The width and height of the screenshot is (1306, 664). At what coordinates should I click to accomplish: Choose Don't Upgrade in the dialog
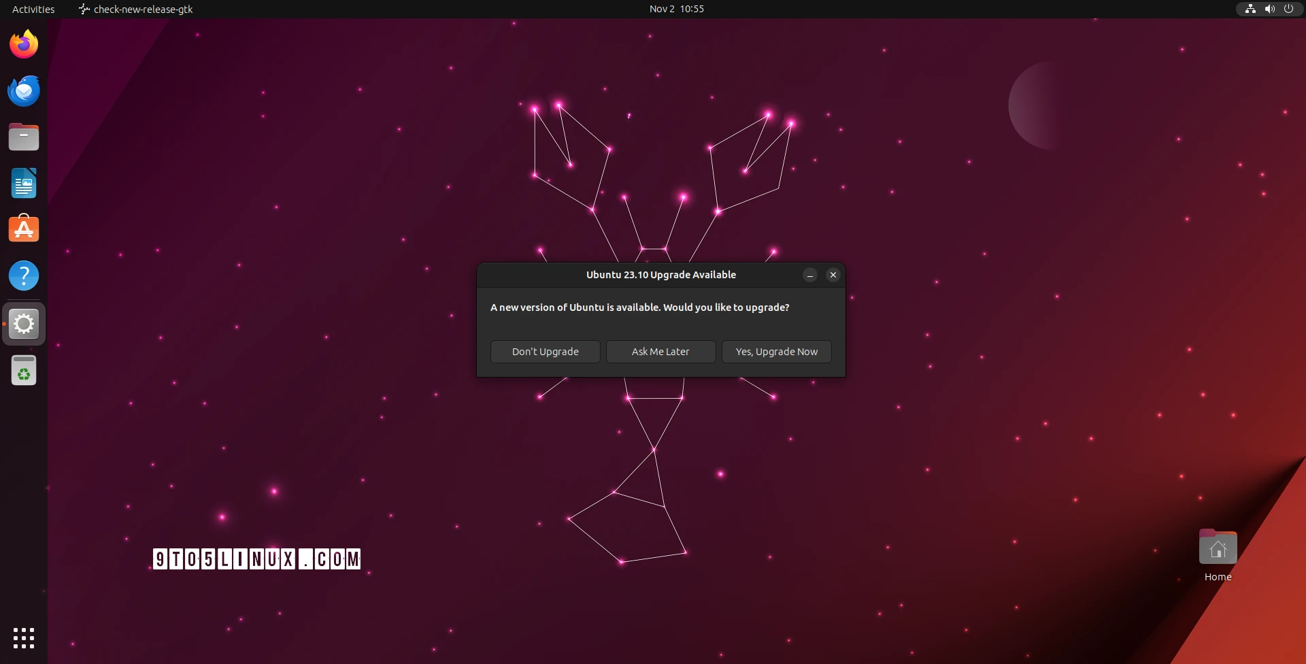(545, 352)
